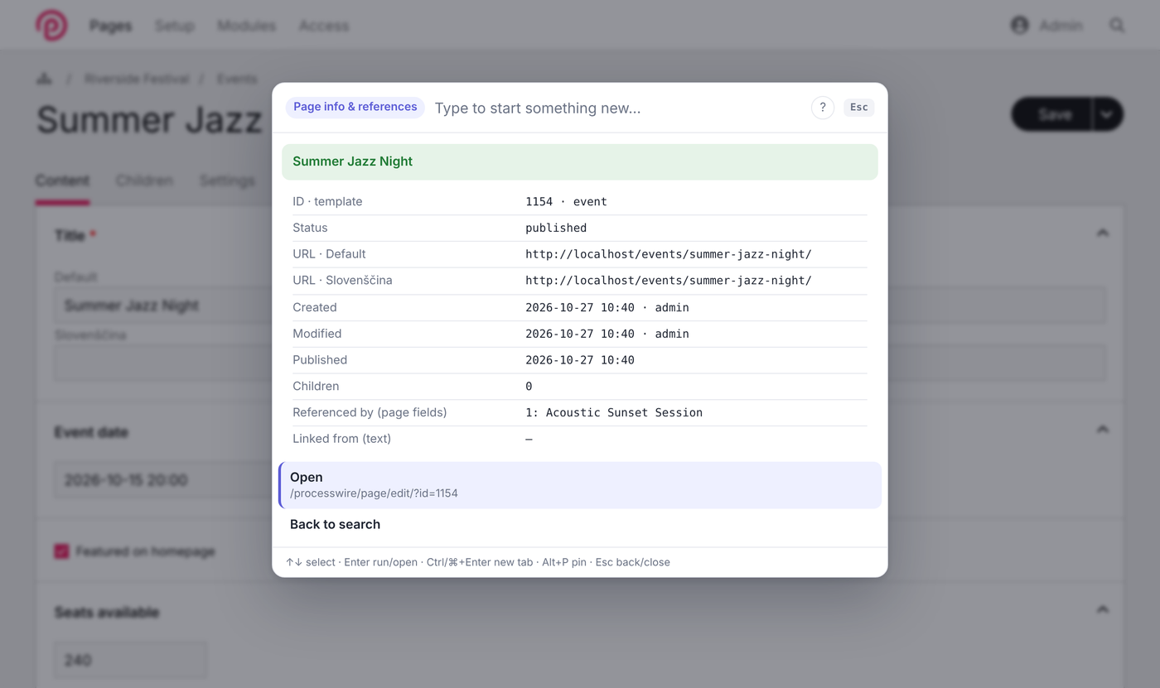Switch to the Content tab
1160x688 pixels.
tap(62, 180)
